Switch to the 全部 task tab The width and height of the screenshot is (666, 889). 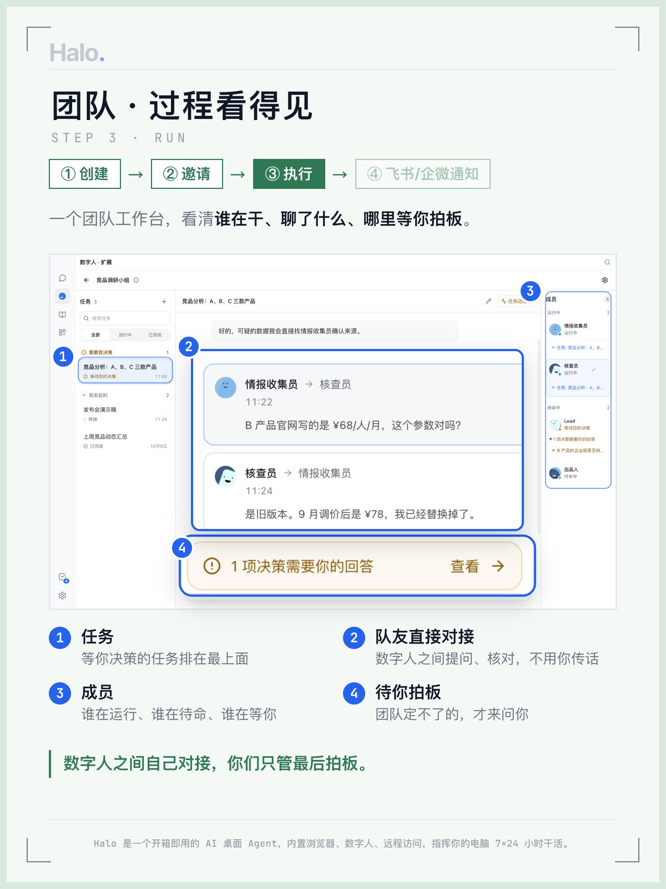[x=95, y=335]
